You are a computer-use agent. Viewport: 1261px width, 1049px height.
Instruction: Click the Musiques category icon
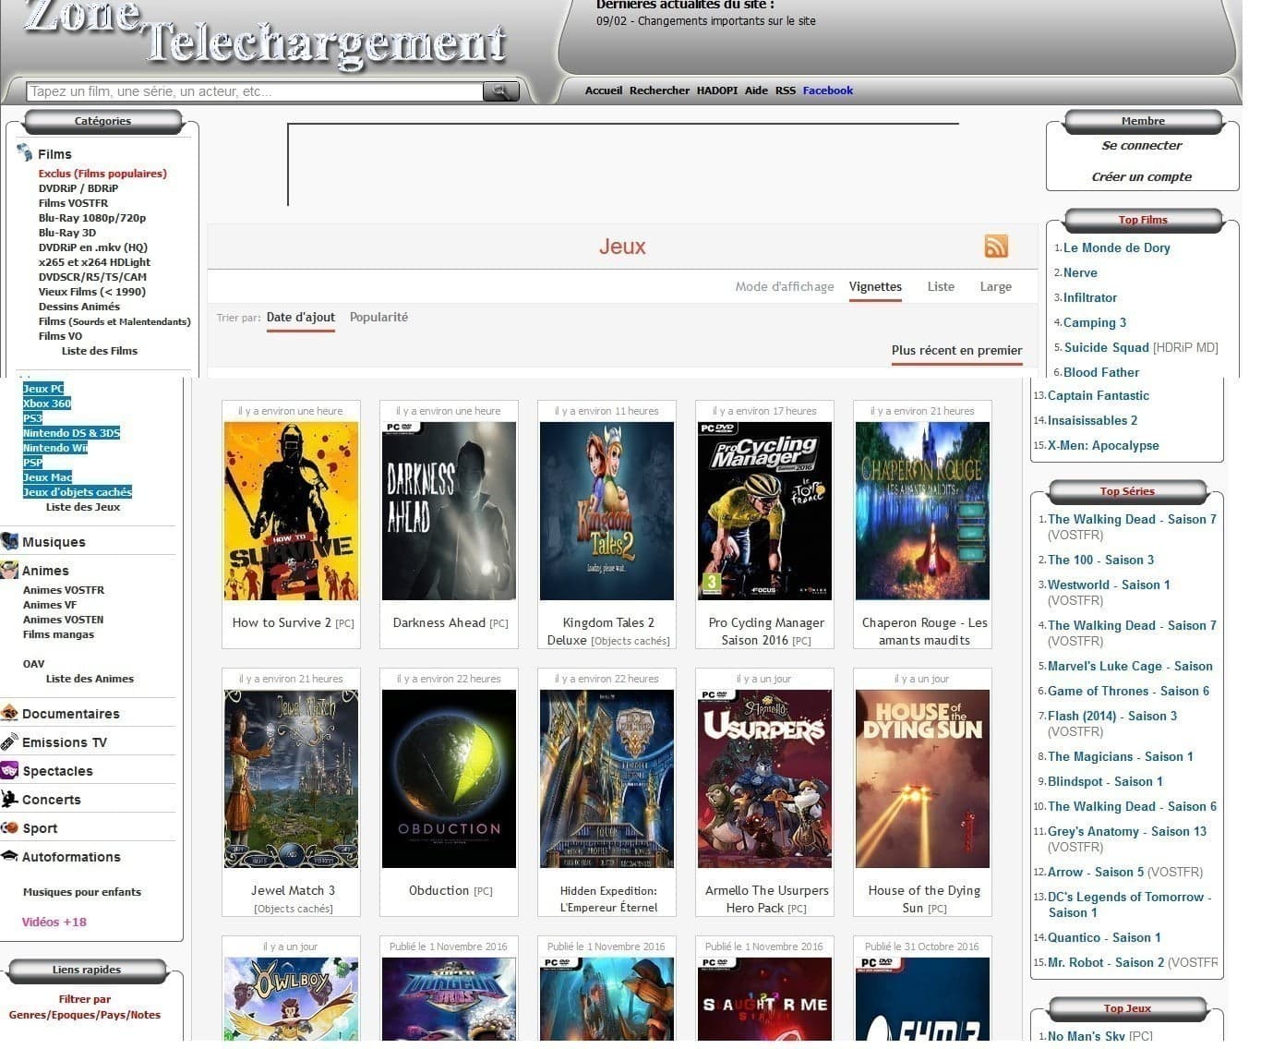pyautogui.click(x=9, y=541)
